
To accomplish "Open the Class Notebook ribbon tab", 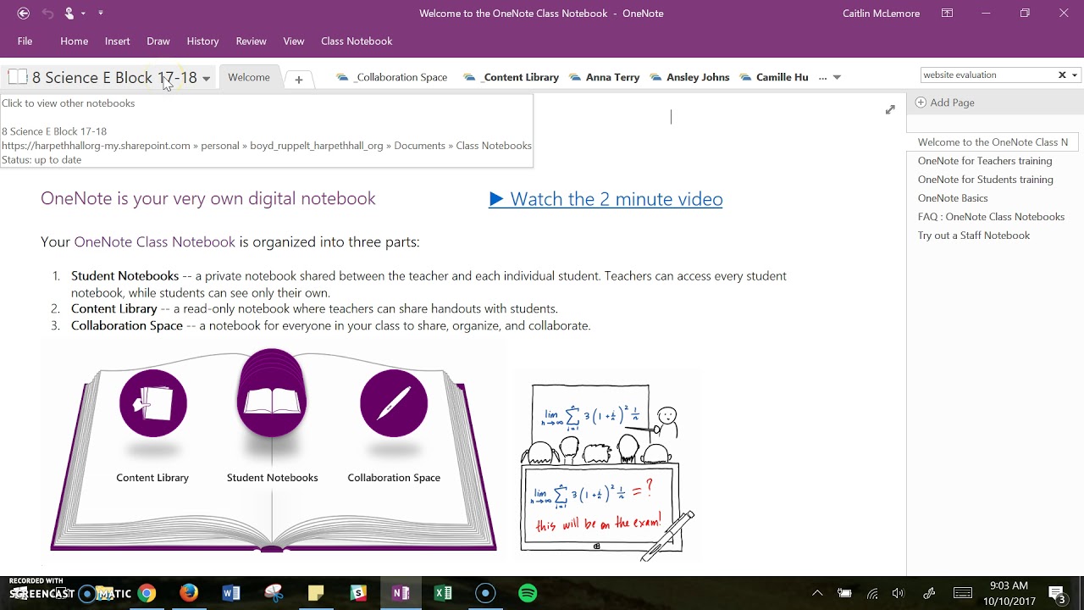I will pyautogui.click(x=357, y=41).
